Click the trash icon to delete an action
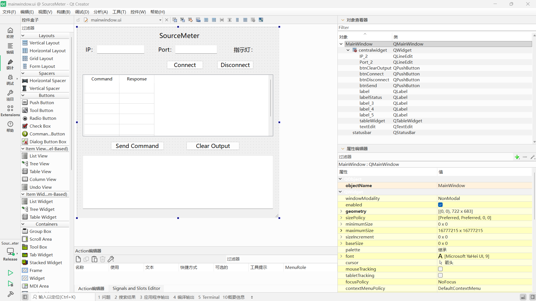 coord(102,259)
